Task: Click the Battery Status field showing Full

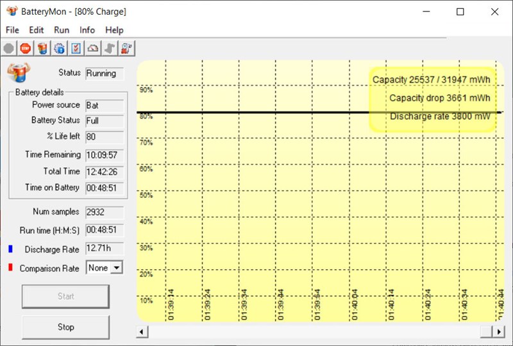Action: coord(105,121)
